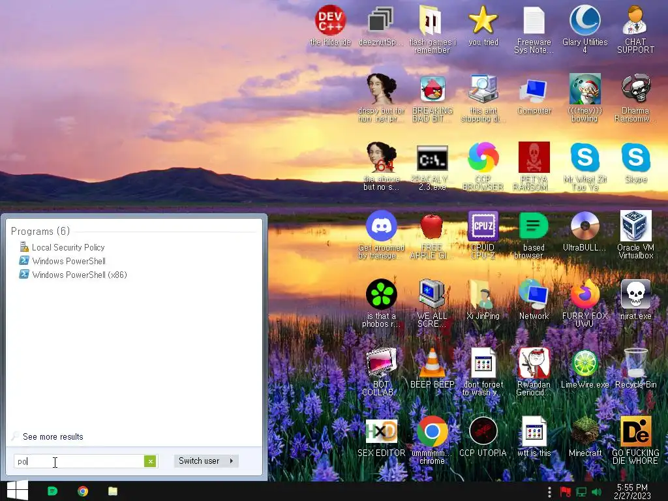Open the njrat.exe skull icon

635,295
